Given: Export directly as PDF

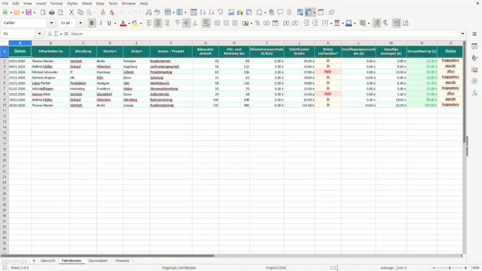Looking at the screenshot, I should [x=43, y=12].
